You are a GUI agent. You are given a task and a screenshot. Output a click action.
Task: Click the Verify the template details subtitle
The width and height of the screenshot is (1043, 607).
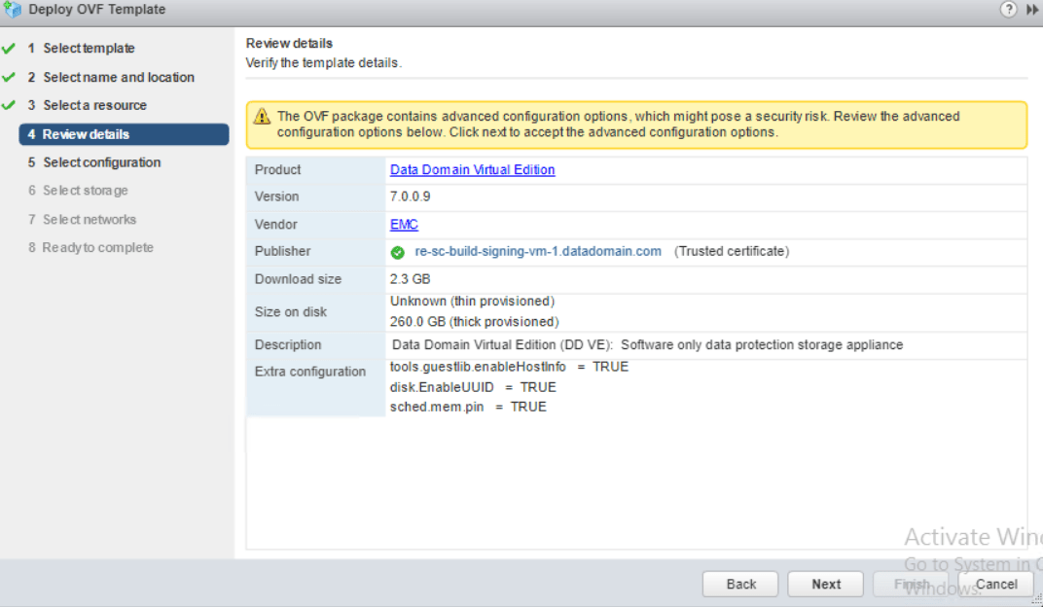coord(324,63)
